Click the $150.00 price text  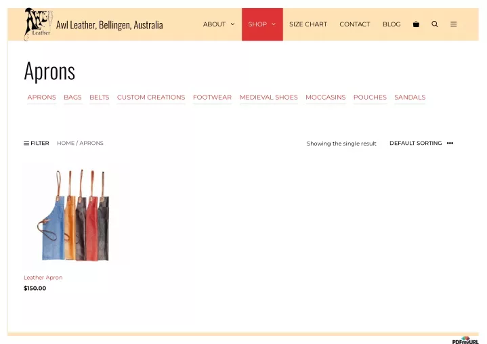[35, 288]
